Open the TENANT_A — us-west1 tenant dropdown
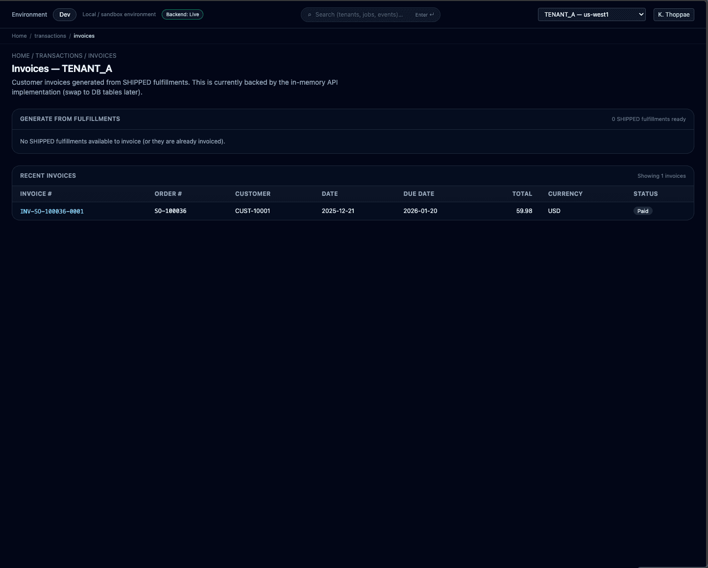The width and height of the screenshot is (708, 568). 591,15
